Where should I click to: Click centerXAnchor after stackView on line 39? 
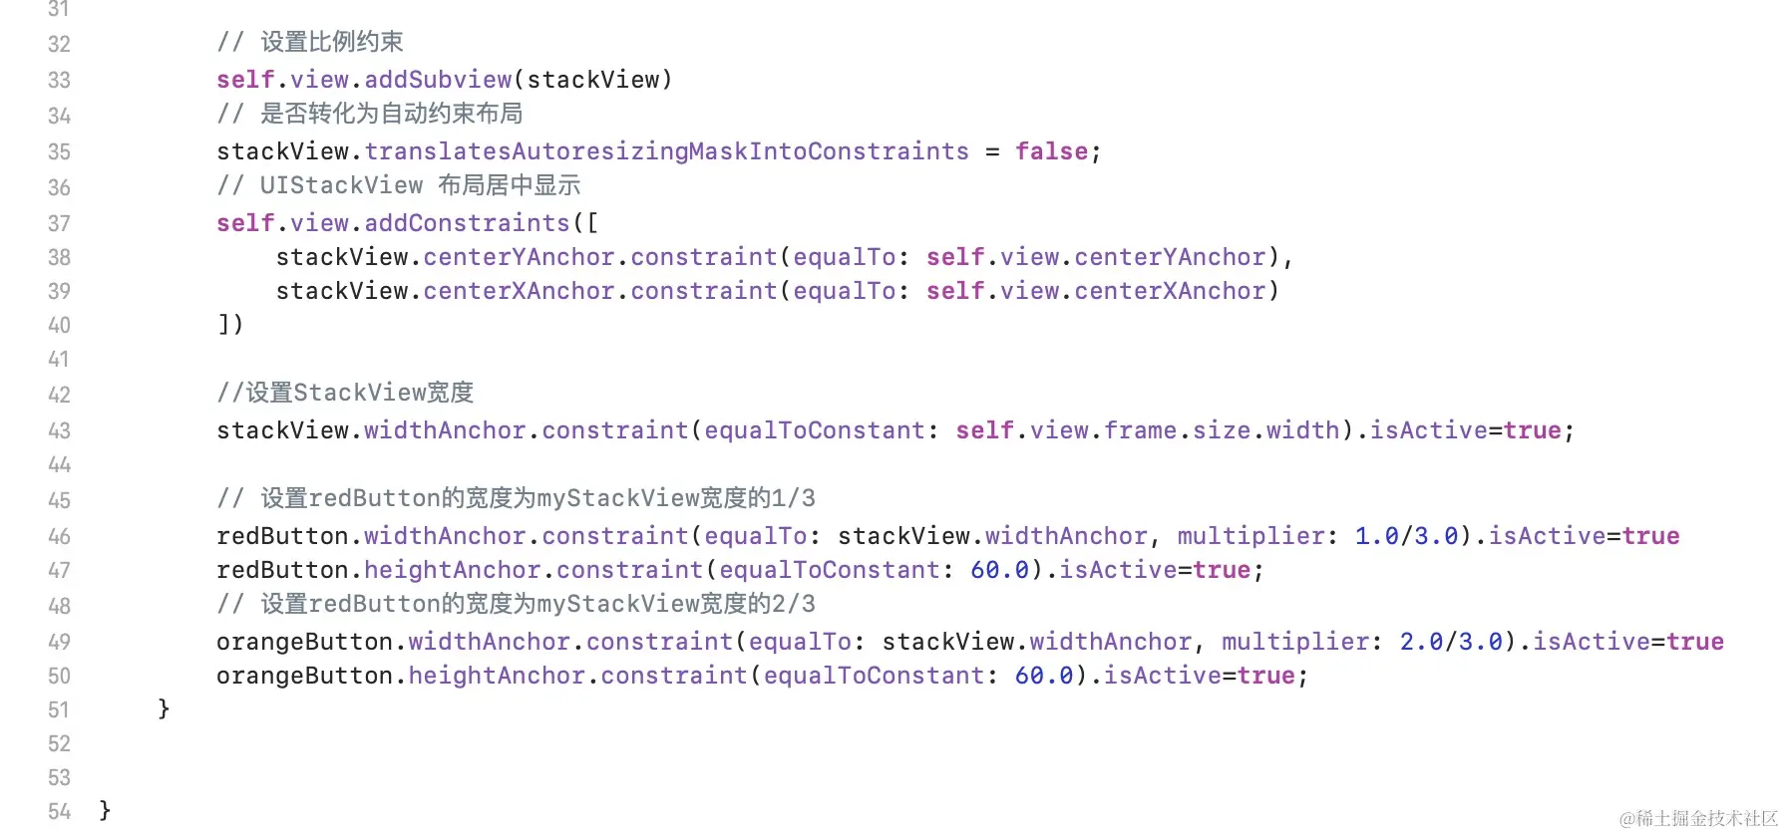[519, 291]
